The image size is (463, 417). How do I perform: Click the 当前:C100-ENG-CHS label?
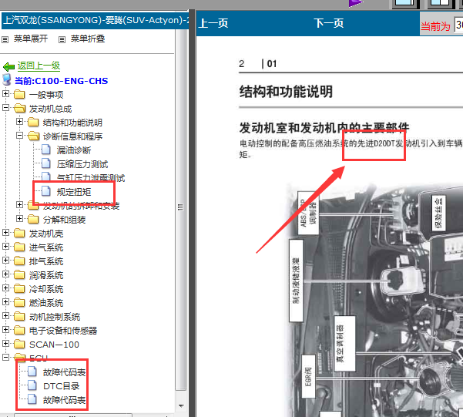62,81
